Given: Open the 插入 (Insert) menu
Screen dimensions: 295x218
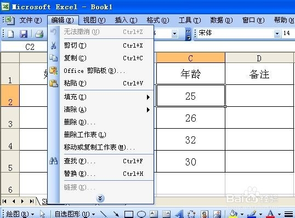Looking at the screenshot, I should (x=126, y=20).
